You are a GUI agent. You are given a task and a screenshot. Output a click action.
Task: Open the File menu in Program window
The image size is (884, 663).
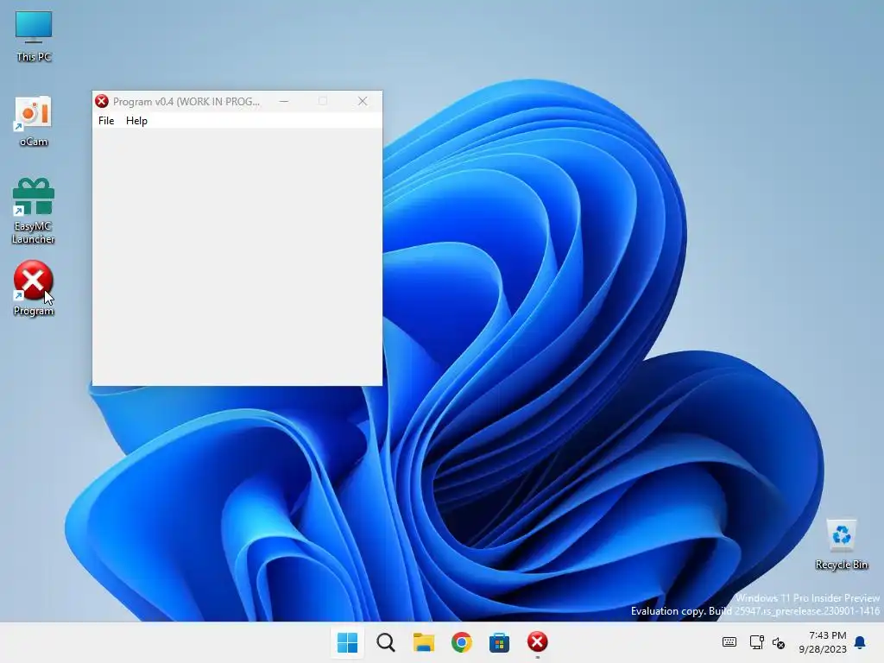pyautogui.click(x=106, y=121)
